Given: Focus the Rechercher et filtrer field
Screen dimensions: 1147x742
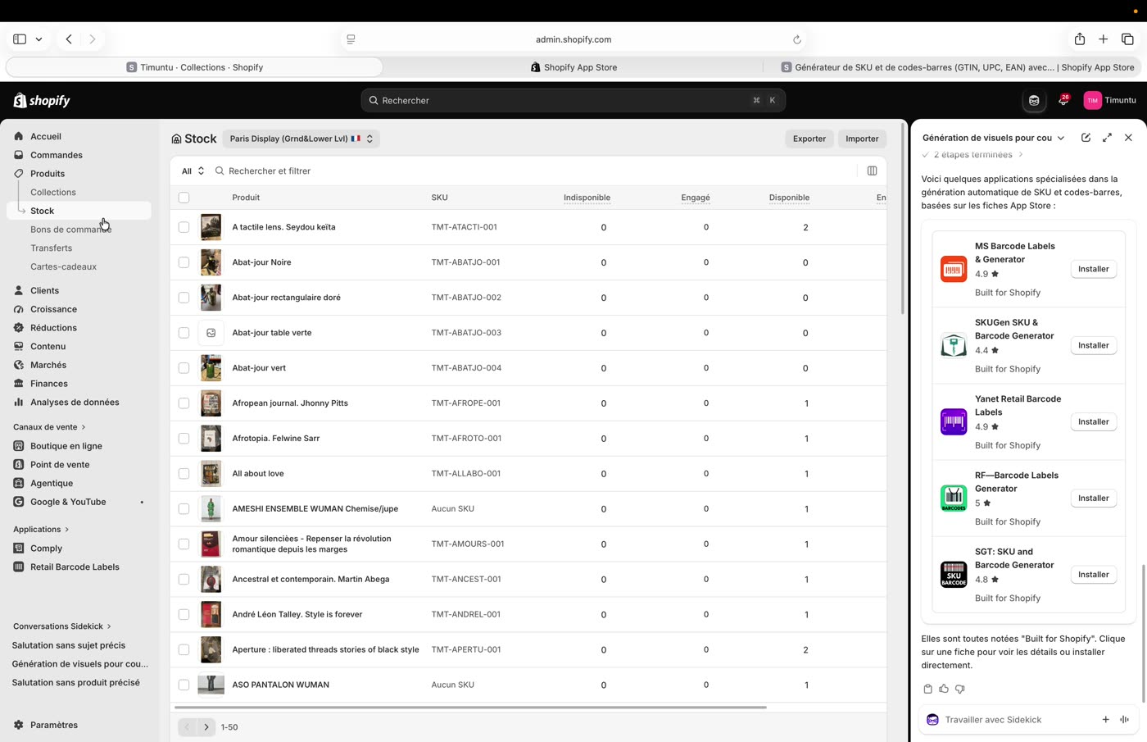Looking at the screenshot, I should (533, 171).
